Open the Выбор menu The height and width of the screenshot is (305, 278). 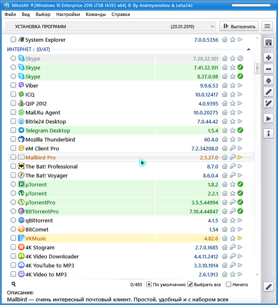click(43, 14)
